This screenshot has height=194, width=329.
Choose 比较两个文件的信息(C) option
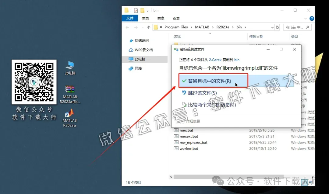(209, 105)
